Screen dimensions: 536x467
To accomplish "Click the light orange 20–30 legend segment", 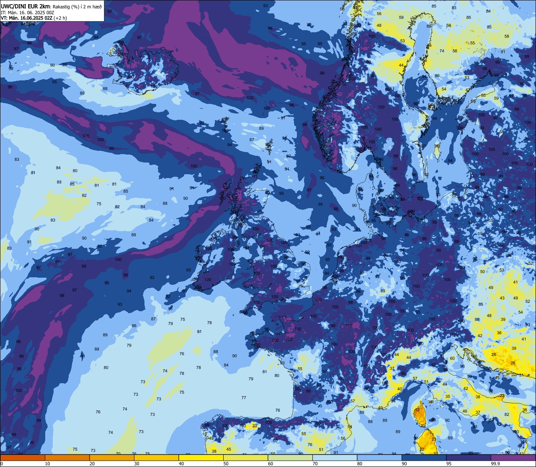I will pyautogui.click(x=112, y=457).
